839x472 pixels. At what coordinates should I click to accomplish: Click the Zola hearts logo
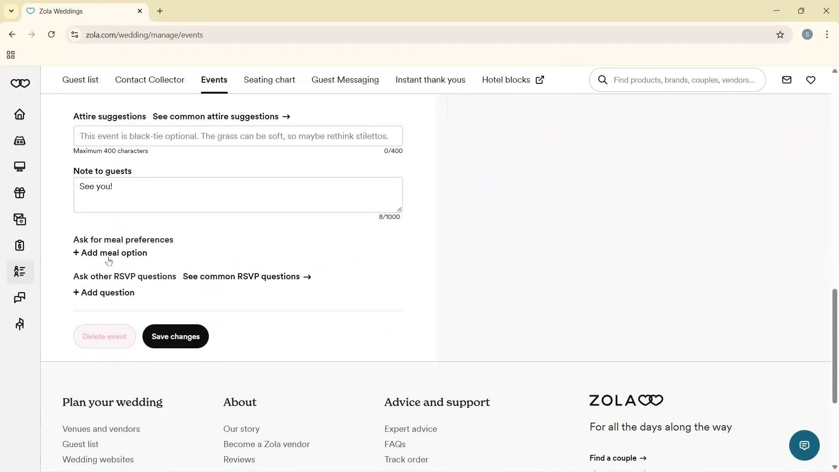pyautogui.click(x=20, y=83)
